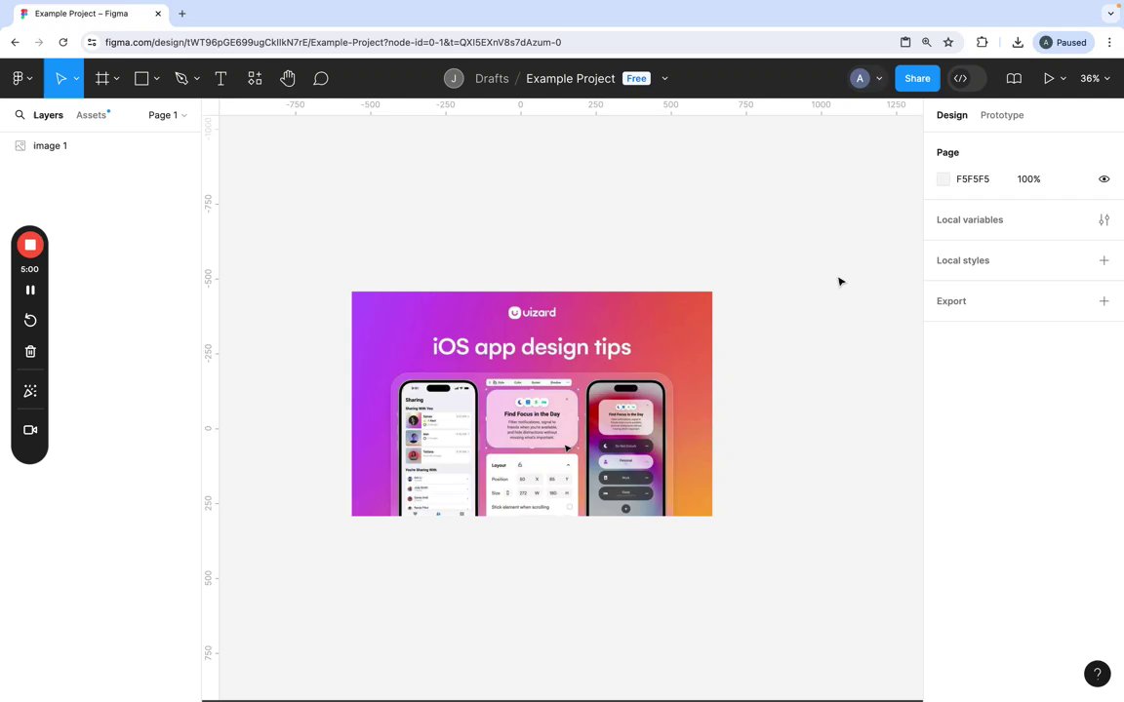The image size is (1124, 702).
Task: Switch to the Design tab
Action: [951, 115]
